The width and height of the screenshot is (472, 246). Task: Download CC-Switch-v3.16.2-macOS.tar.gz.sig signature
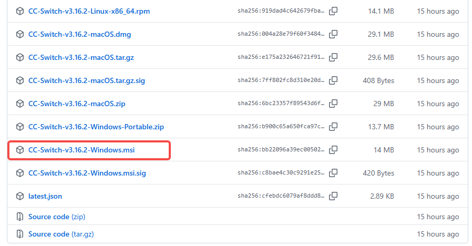pyautogui.click(x=87, y=80)
